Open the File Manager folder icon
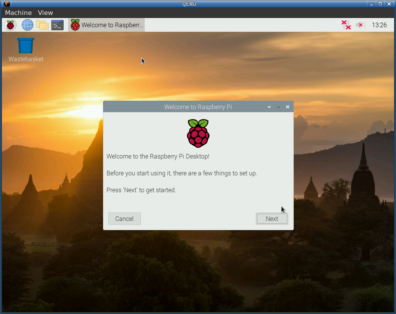The image size is (396, 314). (x=43, y=25)
